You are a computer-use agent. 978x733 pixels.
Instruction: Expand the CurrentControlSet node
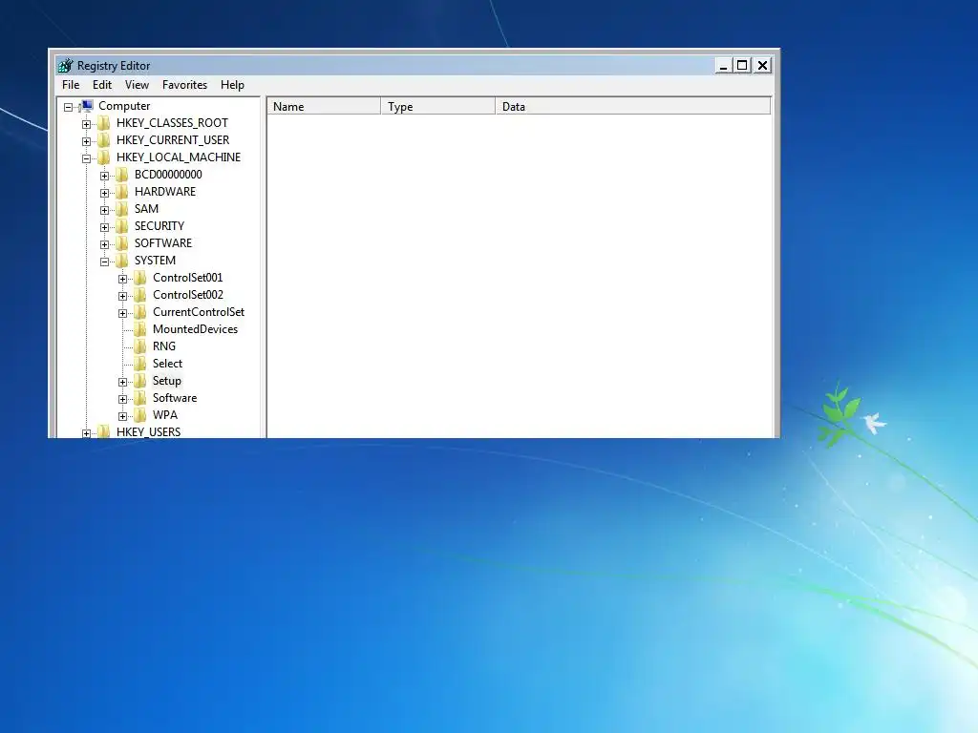[123, 313]
